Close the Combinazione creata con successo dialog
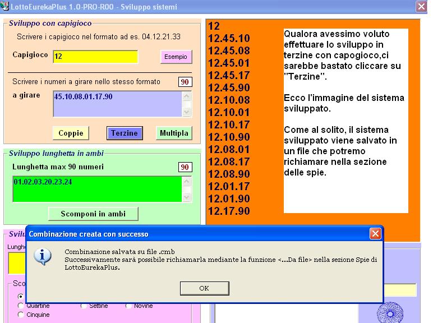Image resolution: width=433 pixels, height=323 pixels. pyautogui.click(x=375, y=233)
